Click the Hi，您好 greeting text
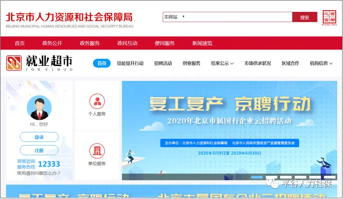This screenshot has width=343, height=199. click(x=39, y=124)
